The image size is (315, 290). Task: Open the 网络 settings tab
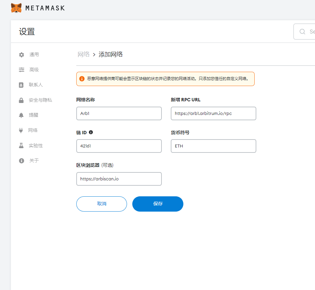[33, 131]
